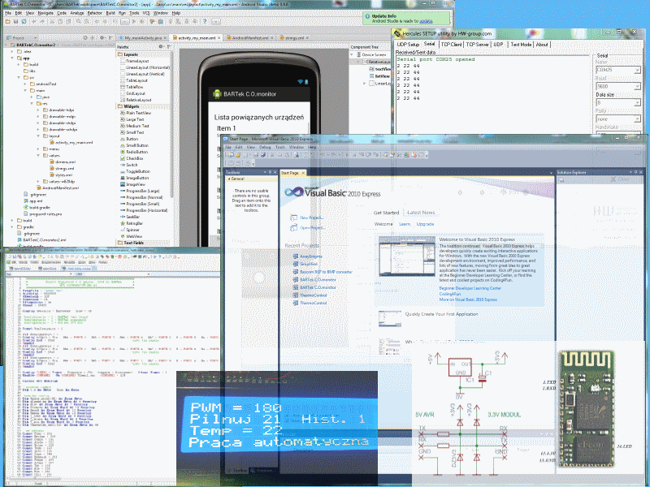This screenshot has height=487, width=650.
Task: Open recent project Bascom BGF to BMP converter
Action: (x=326, y=272)
